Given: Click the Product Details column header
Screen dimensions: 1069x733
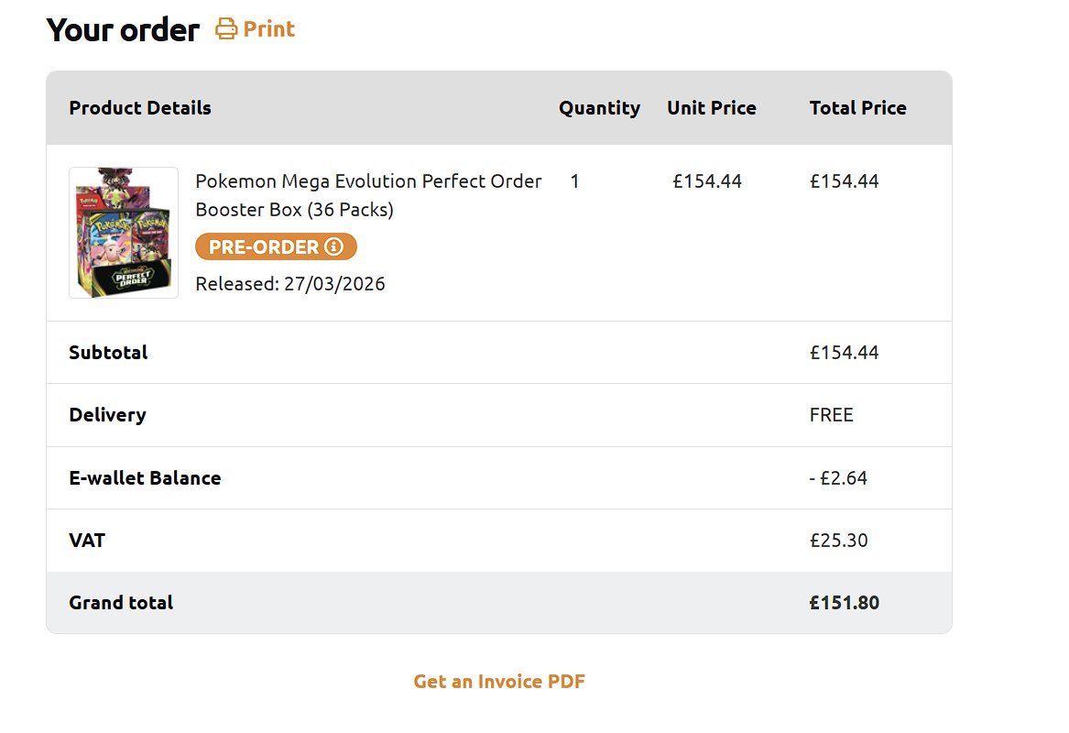Looking at the screenshot, I should coord(140,108).
